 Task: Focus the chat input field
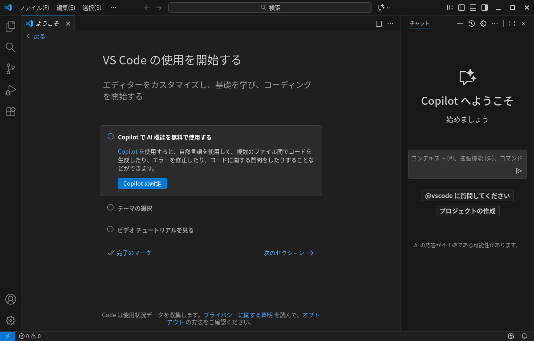click(467, 164)
